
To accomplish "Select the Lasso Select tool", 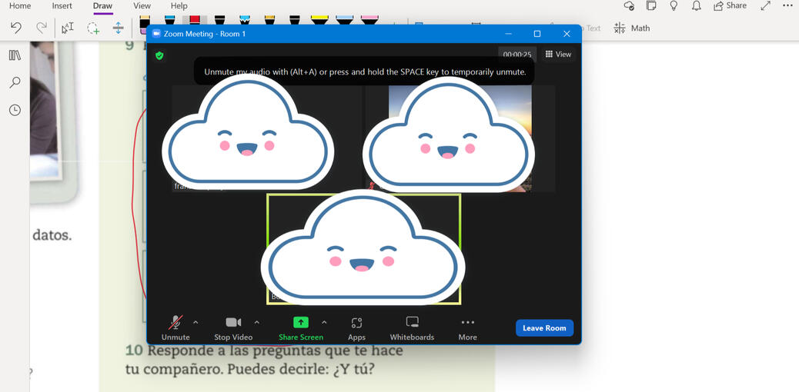I will tap(93, 28).
